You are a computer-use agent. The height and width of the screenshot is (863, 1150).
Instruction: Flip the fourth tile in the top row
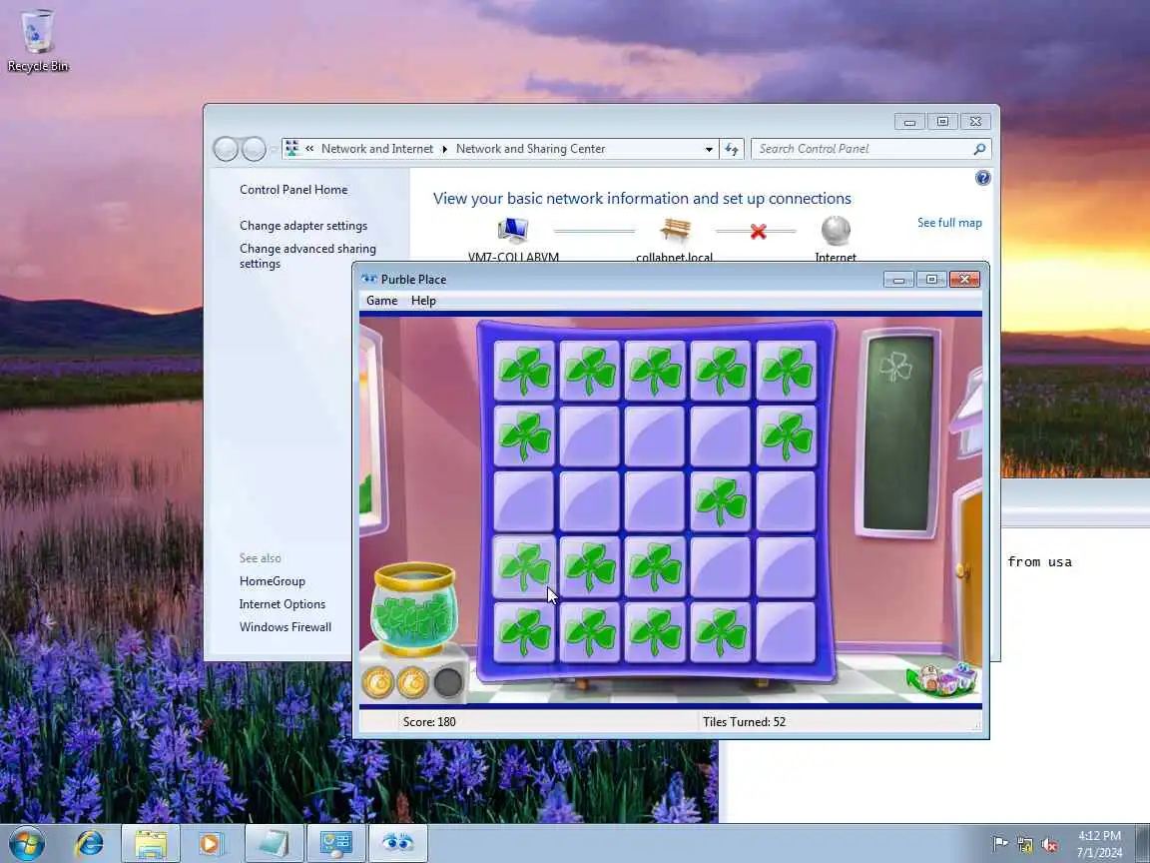720,371
